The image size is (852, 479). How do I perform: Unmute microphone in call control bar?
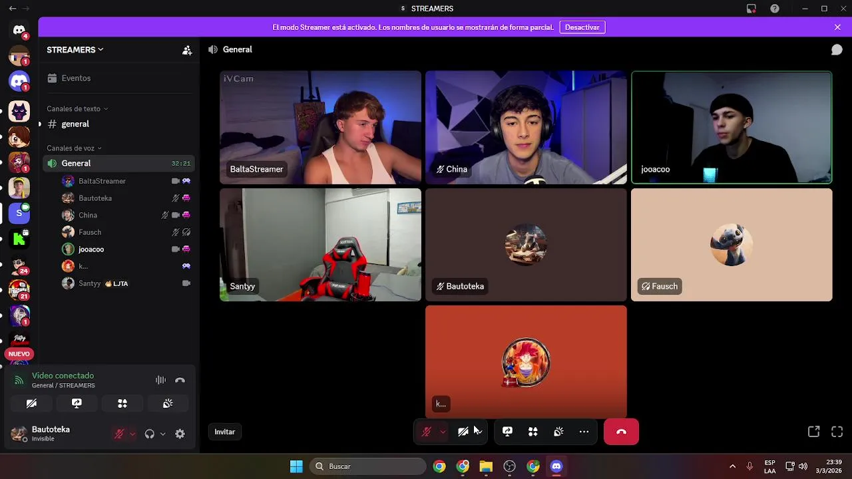427,432
